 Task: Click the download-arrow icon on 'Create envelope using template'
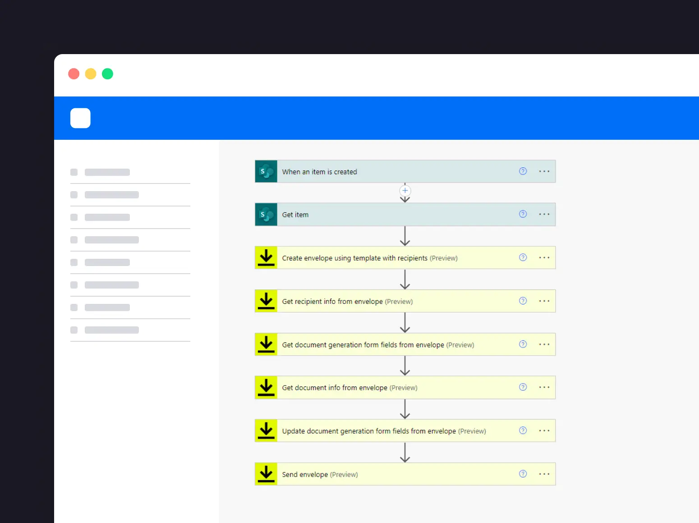pyautogui.click(x=266, y=258)
